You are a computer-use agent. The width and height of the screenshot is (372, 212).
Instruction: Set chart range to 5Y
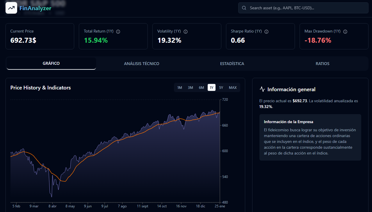point(221,88)
